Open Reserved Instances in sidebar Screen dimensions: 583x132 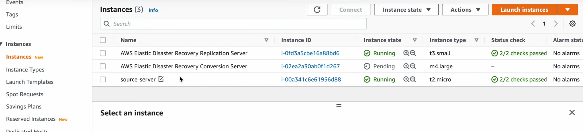(x=31, y=119)
